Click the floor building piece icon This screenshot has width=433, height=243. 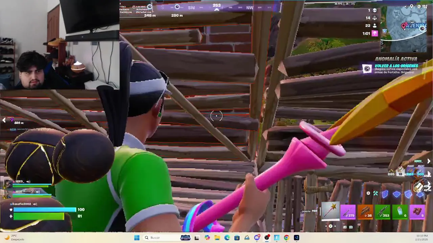(x=396, y=194)
